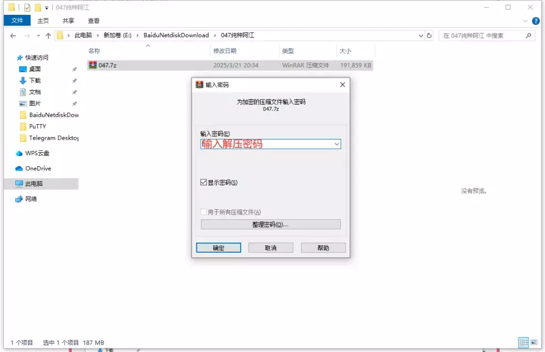Navigate back with the back arrow
This screenshot has width=545, height=352.
point(13,36)
